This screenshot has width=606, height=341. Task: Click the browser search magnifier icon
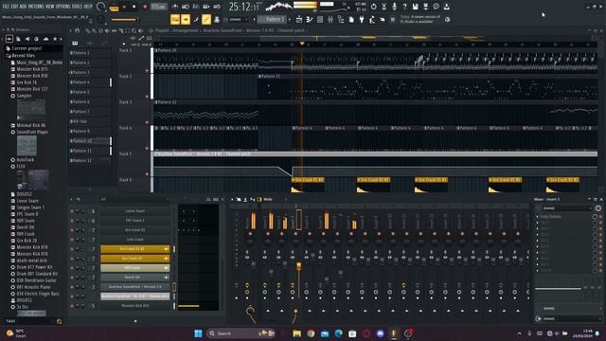(x=59, y=321)
